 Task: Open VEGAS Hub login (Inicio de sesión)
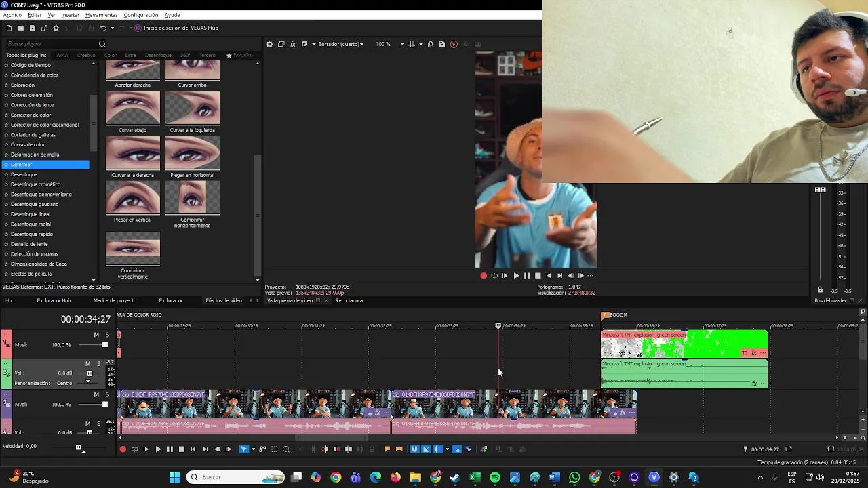pos(176,28)
